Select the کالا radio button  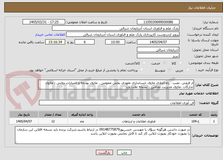tap(180, 63)
